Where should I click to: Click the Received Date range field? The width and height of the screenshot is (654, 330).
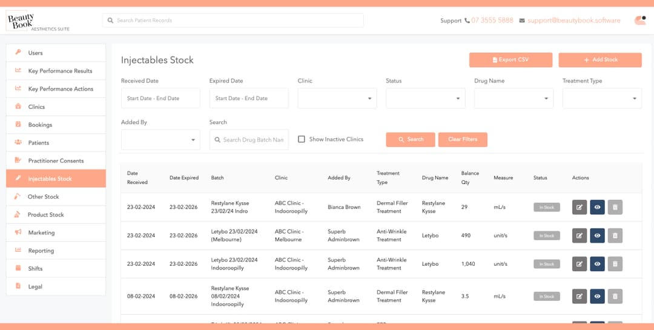point(160,98)
